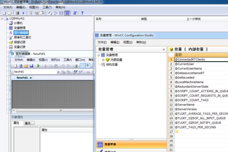Click the Properties icon in WinCC Explorer toolbar
This screenshot has width=228, height=152.
click(75, 13)
